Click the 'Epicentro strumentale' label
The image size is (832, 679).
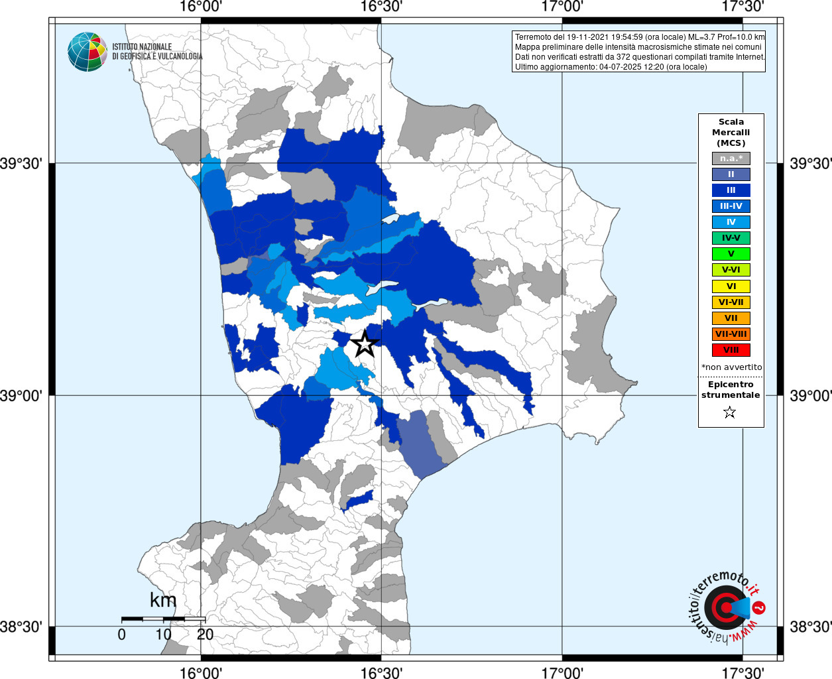click(x=731, y=390)
